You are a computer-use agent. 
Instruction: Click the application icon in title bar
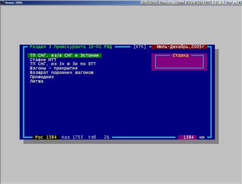2,2
